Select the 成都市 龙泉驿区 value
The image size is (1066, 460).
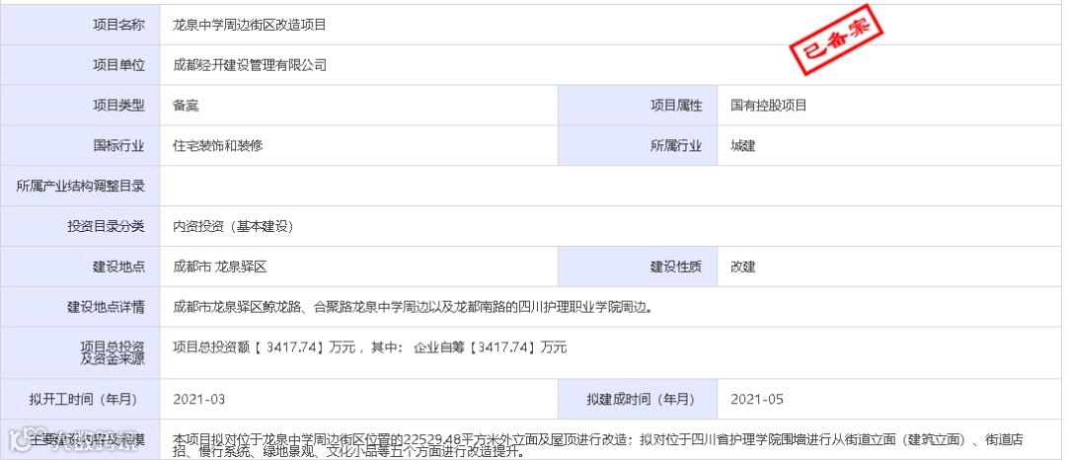coord(219,267)
